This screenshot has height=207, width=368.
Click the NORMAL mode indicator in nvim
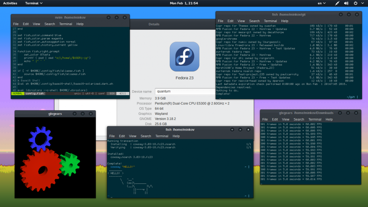pos(18,93)
